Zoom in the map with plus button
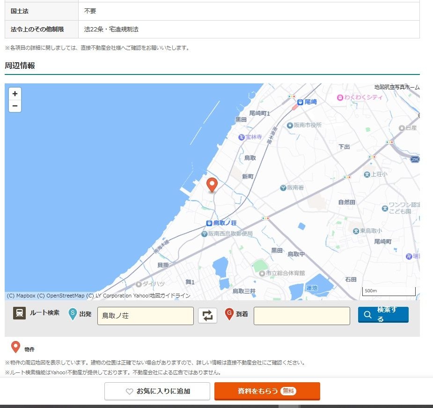Screen dimensions: 433x408 (15, 94)
